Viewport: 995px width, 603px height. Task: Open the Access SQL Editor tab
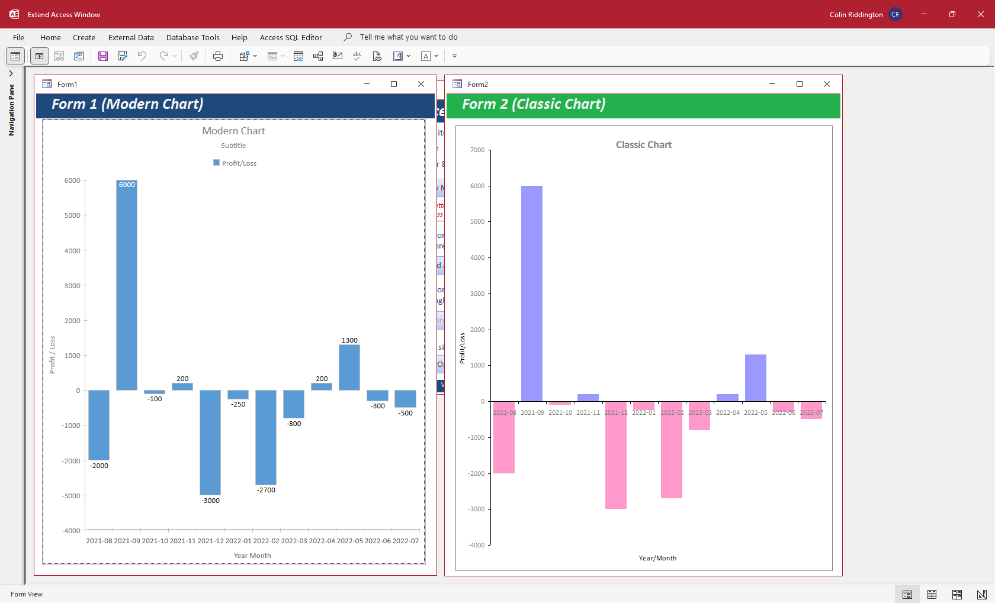click(x=291, y=37)
